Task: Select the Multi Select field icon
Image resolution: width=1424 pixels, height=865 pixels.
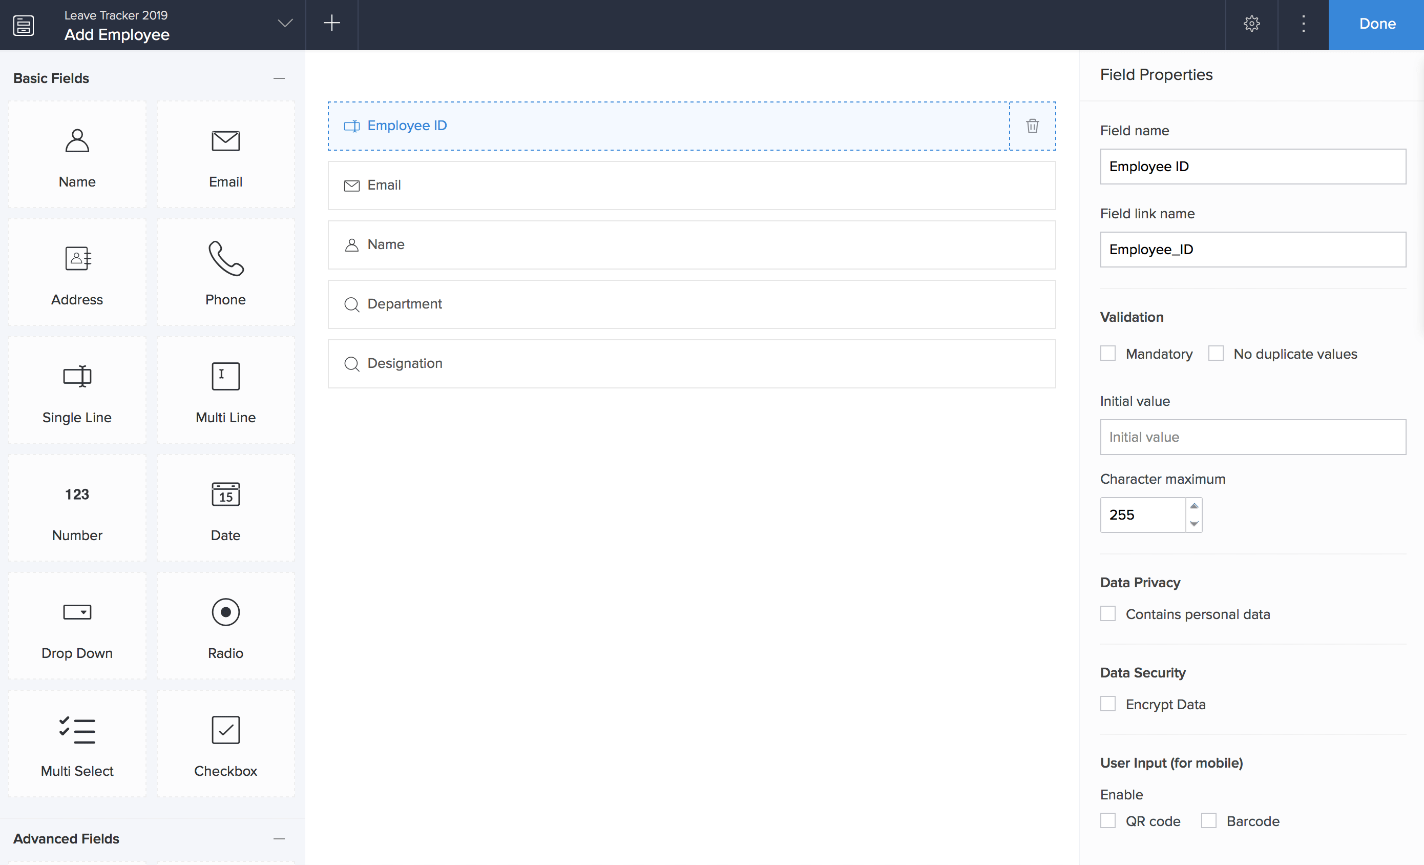Action: [77, 730]
